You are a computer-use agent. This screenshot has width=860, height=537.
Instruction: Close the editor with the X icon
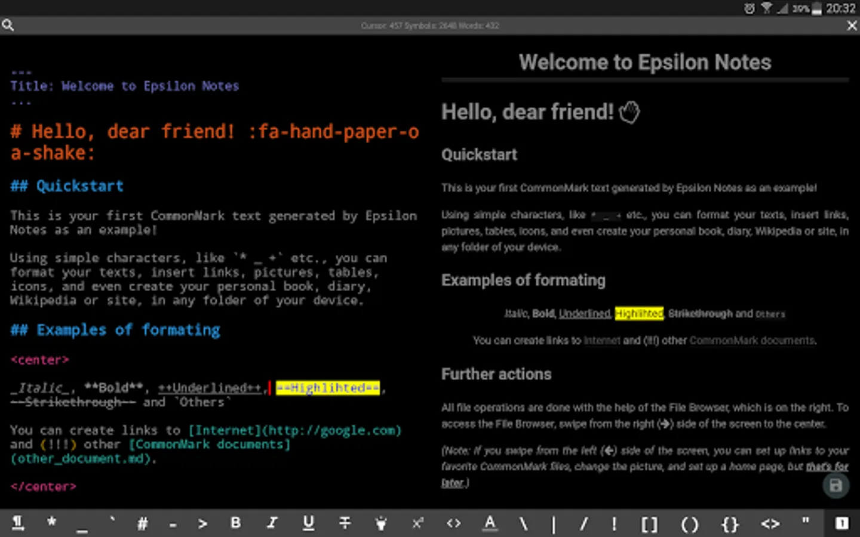(852, 26)
